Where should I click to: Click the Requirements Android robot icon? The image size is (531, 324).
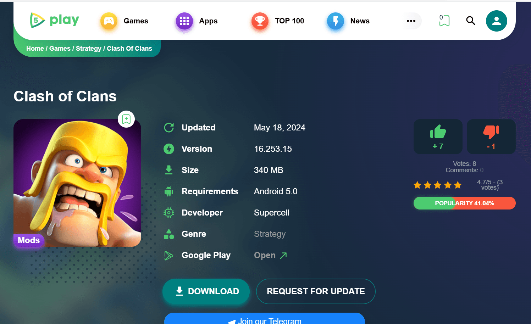[x=169, y=191]
